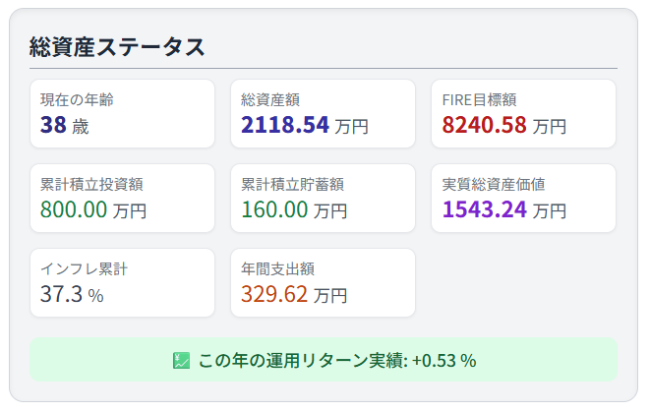Open the 年間支出額 card
This screenshot has width=650, height=412.
click(323, 282)
